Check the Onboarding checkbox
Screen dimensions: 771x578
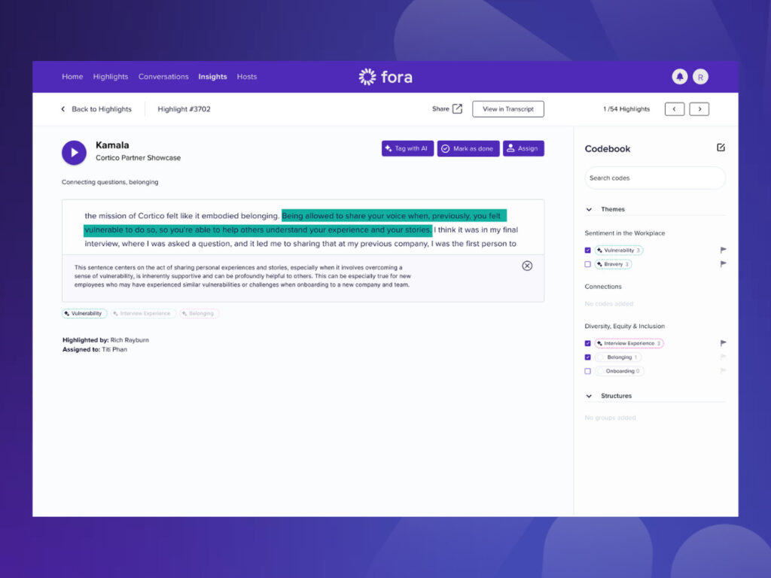587,371
